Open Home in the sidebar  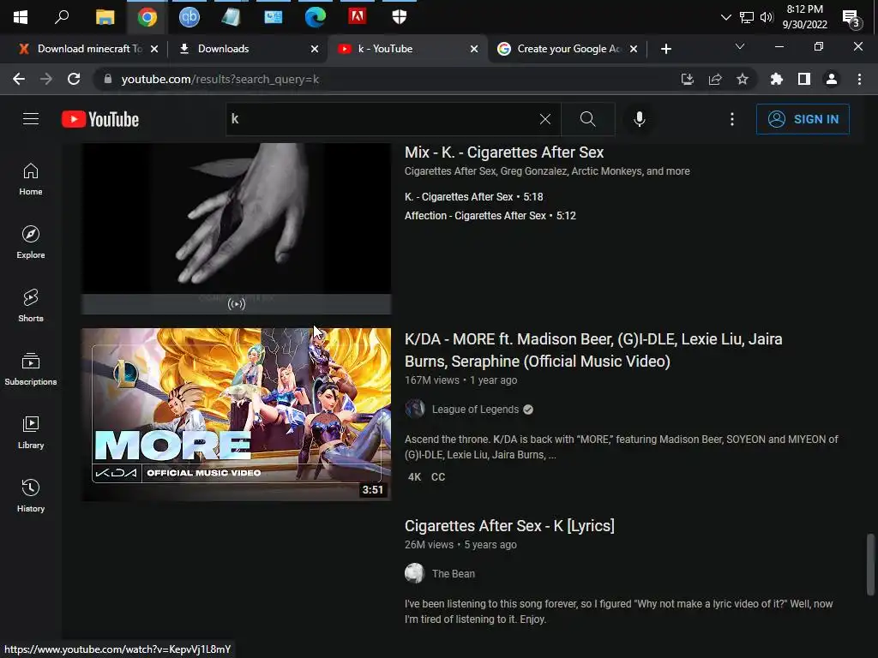click(x=31, y=179)
